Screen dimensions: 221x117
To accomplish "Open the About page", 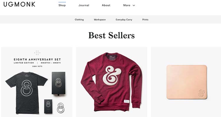I will (x=106, y=5).
